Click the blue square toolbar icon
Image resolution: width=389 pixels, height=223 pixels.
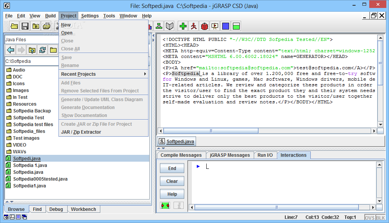[x=226, y=26]
